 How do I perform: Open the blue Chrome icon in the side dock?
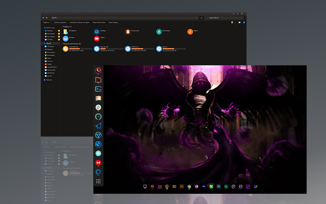click(98, 135)
